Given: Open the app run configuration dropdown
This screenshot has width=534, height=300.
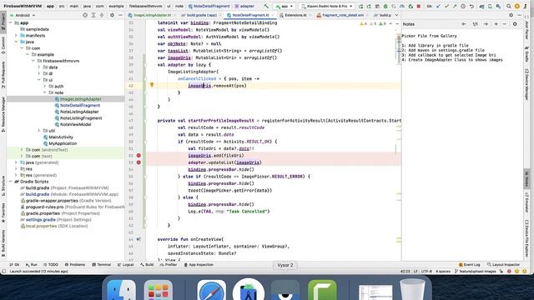Looking at the screenshot, I should [x=285, y=6].
